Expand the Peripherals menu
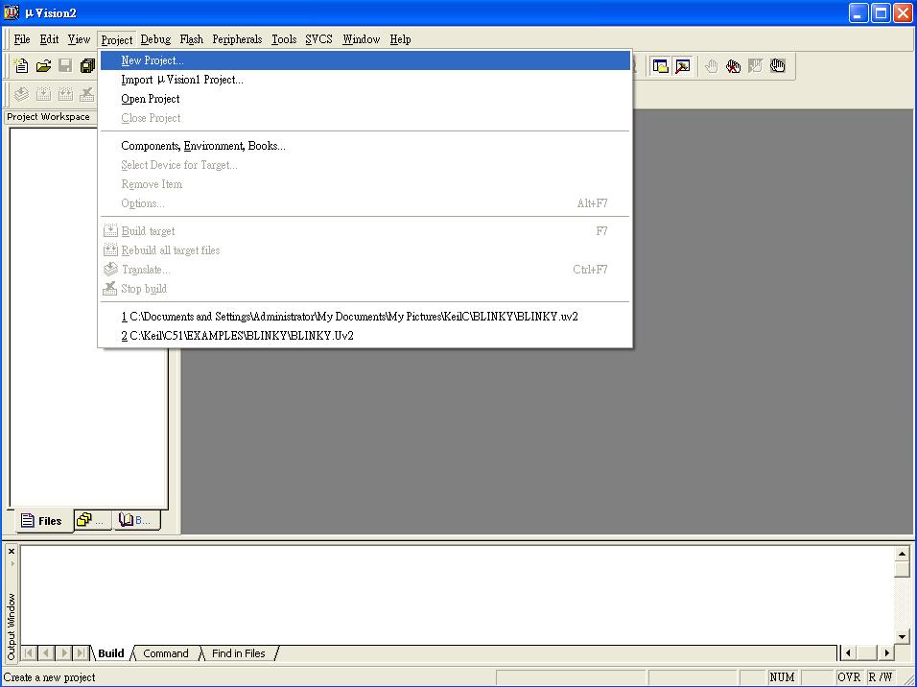Image resolution: width=917 pixels, height=687 pixels. 237,39
